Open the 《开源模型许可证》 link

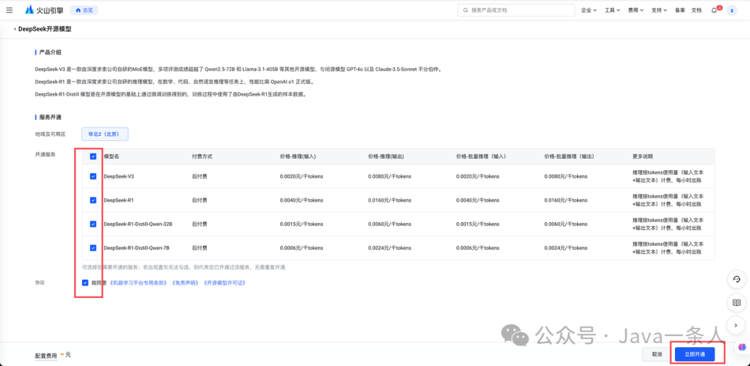pyautogui.click(x=225, y=283)
